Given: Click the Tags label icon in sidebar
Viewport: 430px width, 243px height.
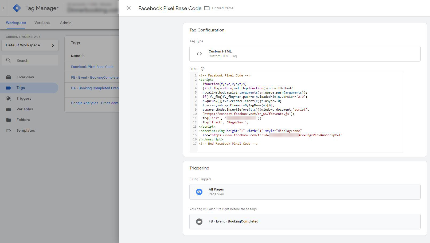Looking at the screenshot, I should coord(9,88).
